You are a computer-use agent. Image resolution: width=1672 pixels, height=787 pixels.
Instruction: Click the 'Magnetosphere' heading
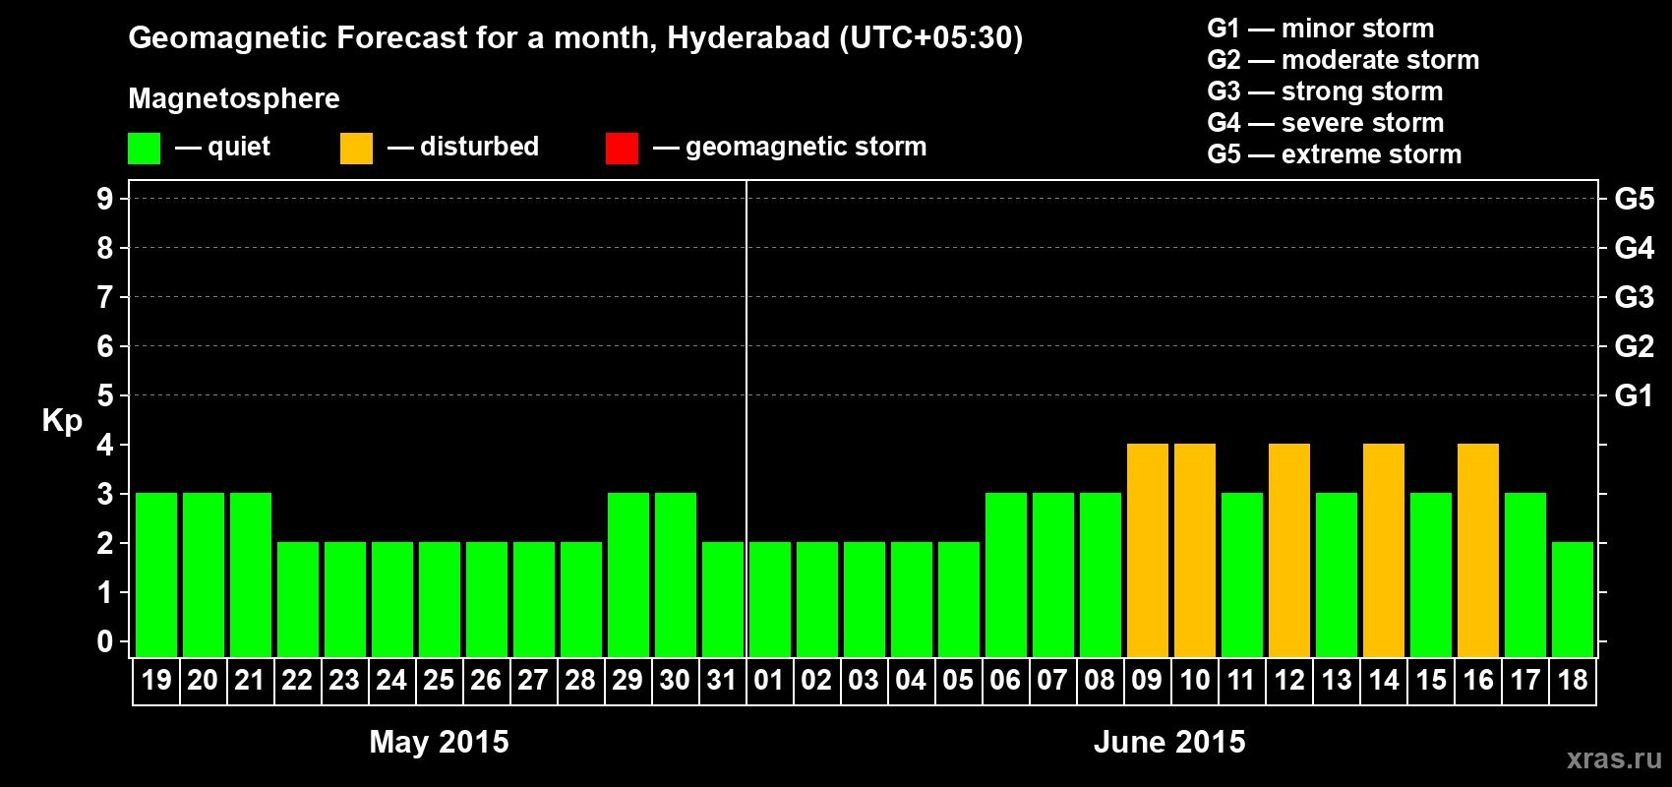coord(234,98)
